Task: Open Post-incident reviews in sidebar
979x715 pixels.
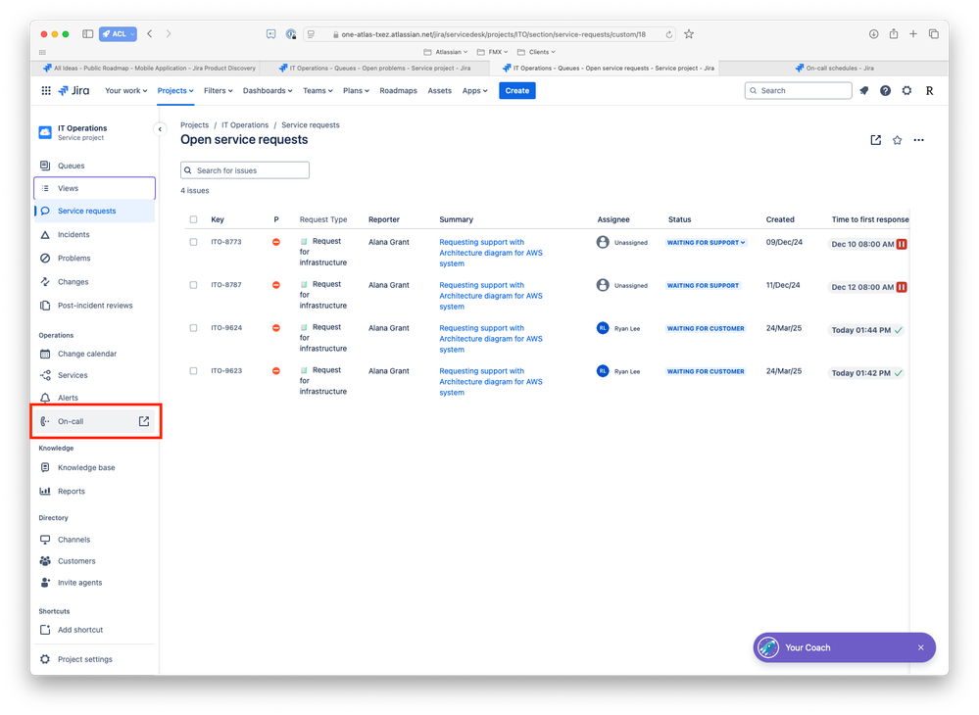Action: [94, 306]
